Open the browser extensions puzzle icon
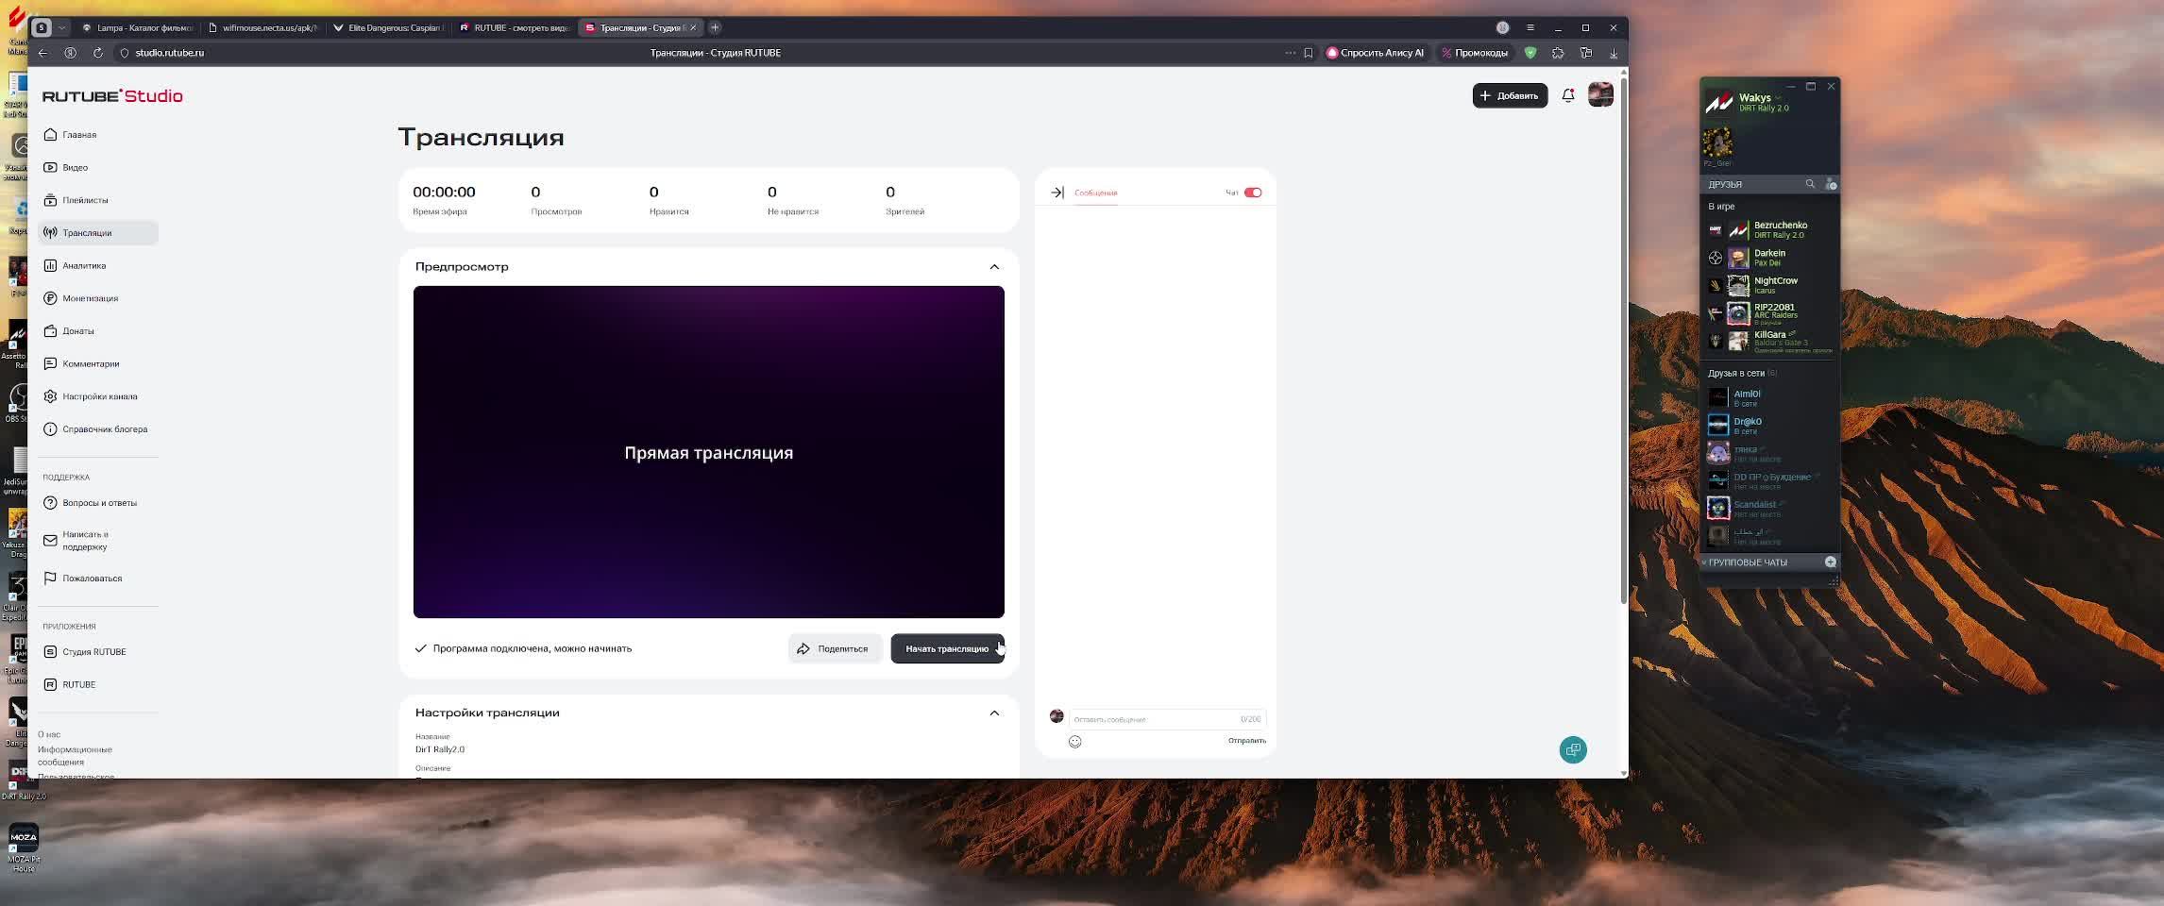Viewport: 2164px width, 906px height. 1558,53
